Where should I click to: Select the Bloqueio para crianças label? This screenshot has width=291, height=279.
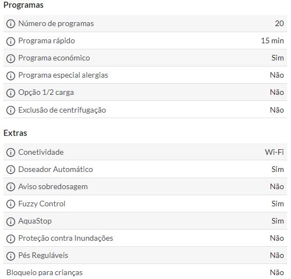pos(44,273)
